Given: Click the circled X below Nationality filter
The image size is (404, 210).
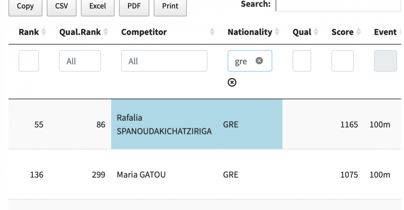Looking at the screenshot, I should click(232, 82).
